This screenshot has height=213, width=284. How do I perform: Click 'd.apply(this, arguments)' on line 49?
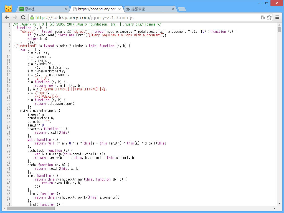tap(96, 197)
